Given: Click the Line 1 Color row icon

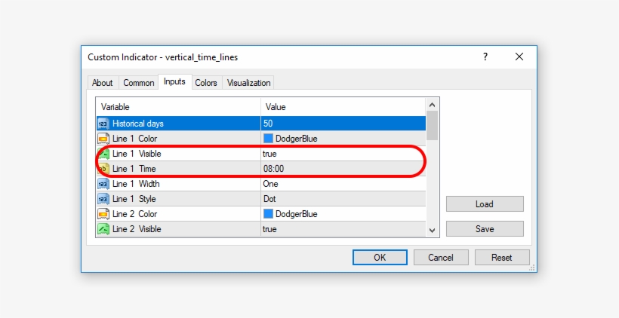Looking at the screenshot, I should pyautogui.click(x=103, y=138).
